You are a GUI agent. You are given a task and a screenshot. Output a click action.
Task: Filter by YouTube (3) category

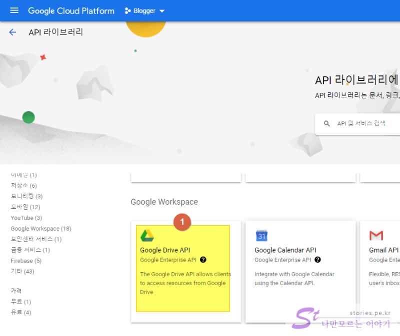coord(26,218)
